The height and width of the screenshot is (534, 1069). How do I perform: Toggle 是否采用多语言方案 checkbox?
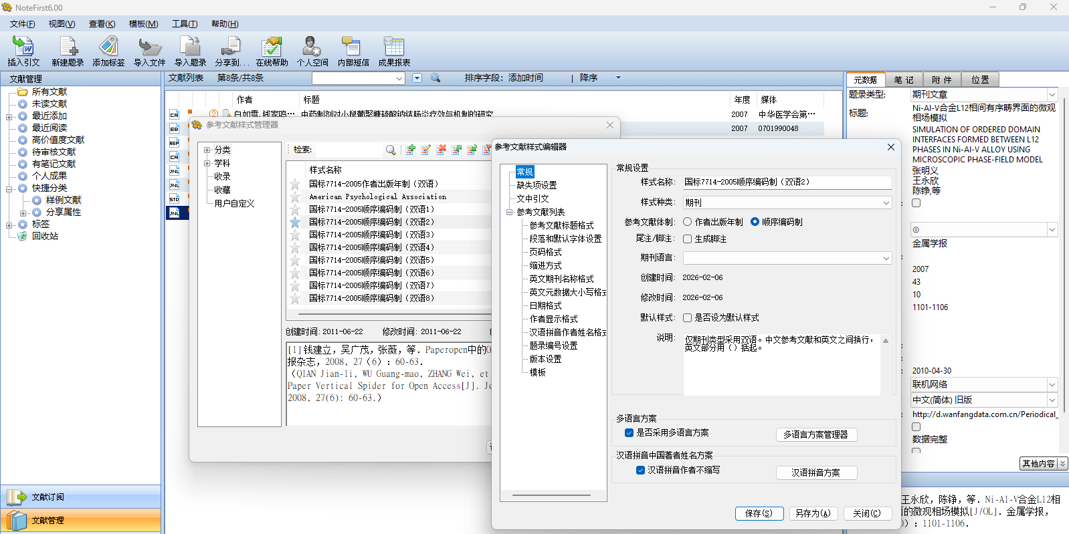(629, 432)
